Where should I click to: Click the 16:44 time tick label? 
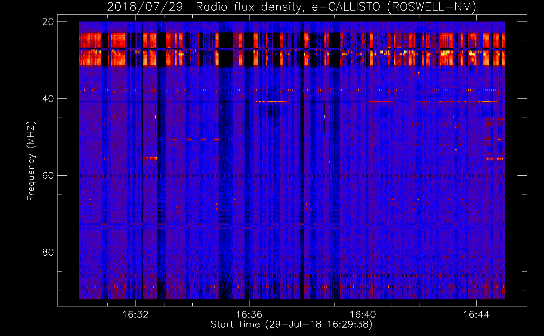476,315
